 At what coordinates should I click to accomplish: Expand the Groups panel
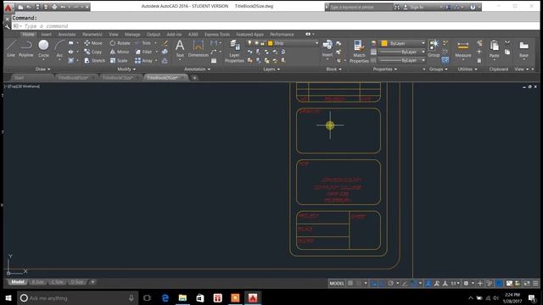[x=438, y=69]
